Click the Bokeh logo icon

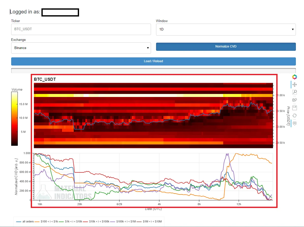(x=295, y=77)
